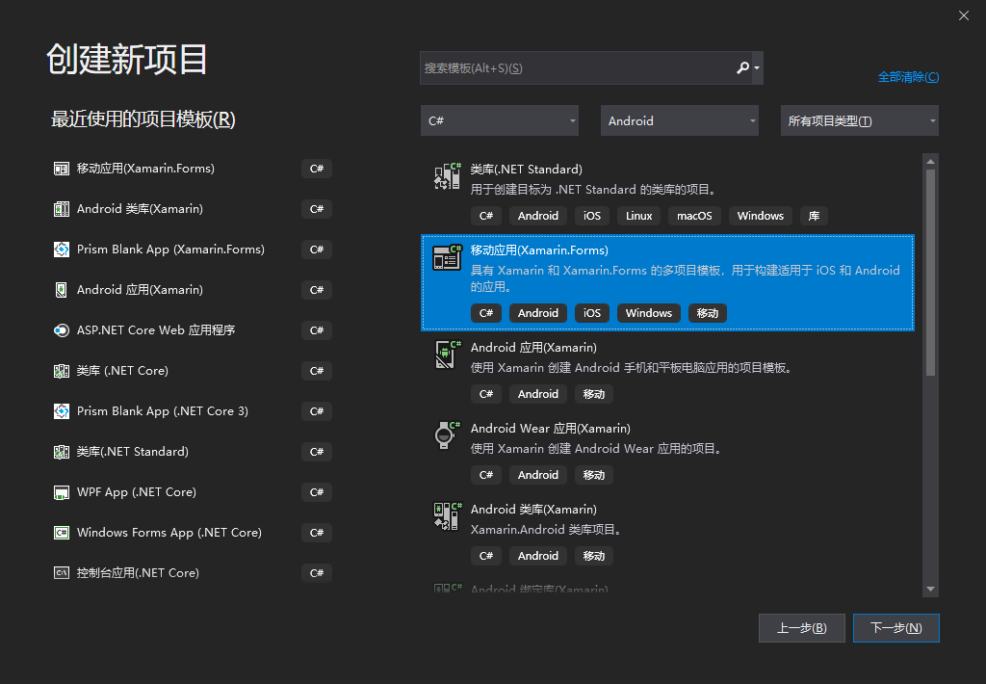Select the Windows Forms App (.NET Core) icon
Image resolution: width=986 pixels, height=684 pixels.
click(x=61, y=533)
